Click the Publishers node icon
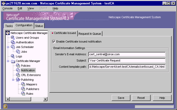The image size is (177, 110). [23, 89]
